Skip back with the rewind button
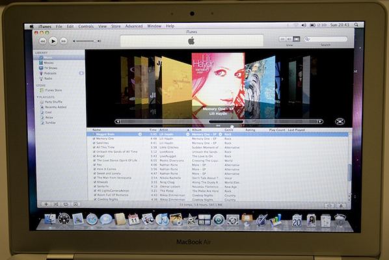The image size is (389, 260). click(42, 41)
